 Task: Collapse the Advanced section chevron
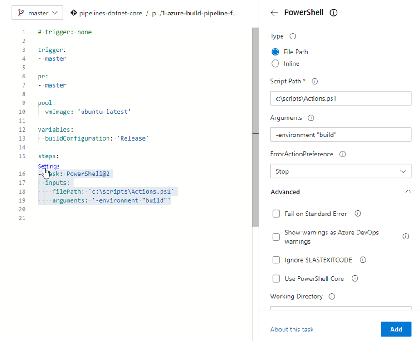click(408, 191)
